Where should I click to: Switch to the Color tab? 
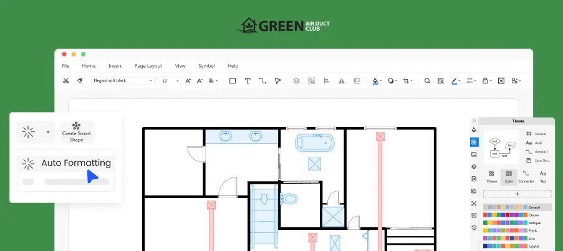[x=509, y=176]
